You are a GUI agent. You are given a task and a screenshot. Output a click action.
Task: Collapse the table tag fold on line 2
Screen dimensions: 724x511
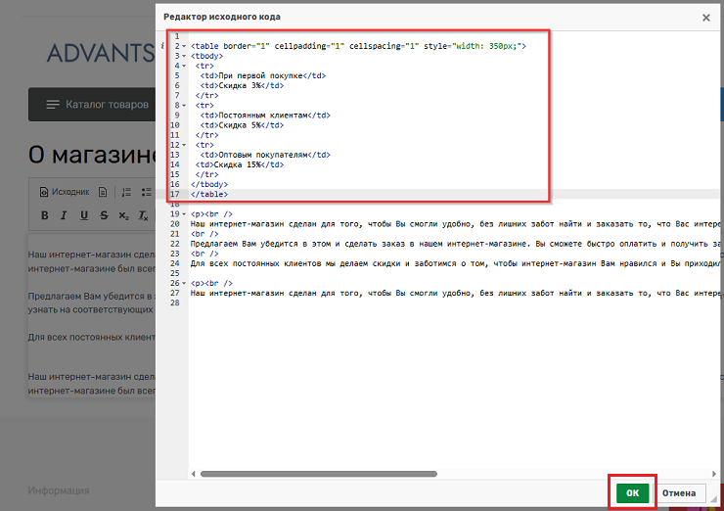tap(184, 46)
